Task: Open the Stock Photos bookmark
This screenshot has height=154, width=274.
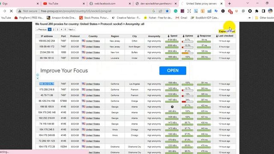Action: pos(94,18)
